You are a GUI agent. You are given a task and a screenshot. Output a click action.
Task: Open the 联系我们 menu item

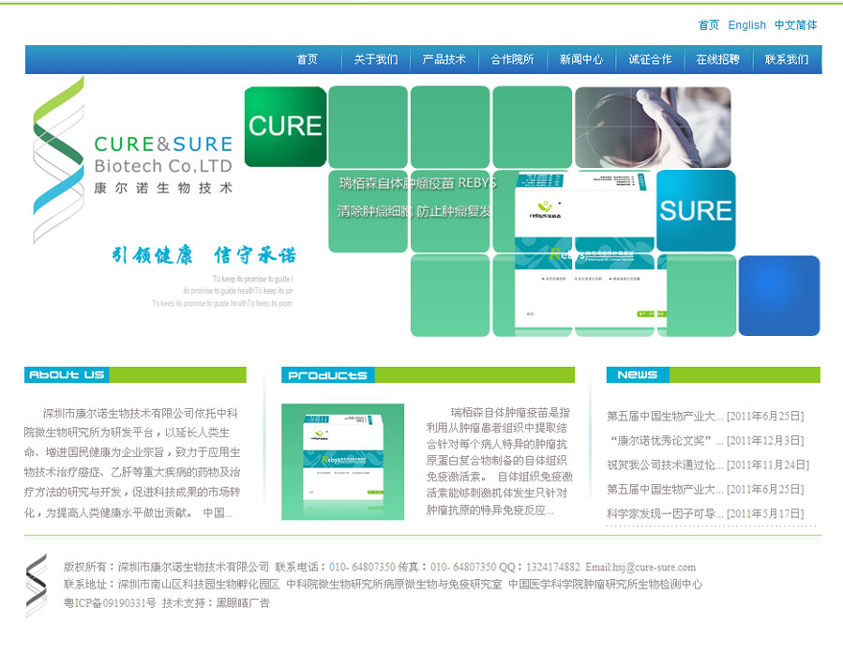click(x=787, y=59)
